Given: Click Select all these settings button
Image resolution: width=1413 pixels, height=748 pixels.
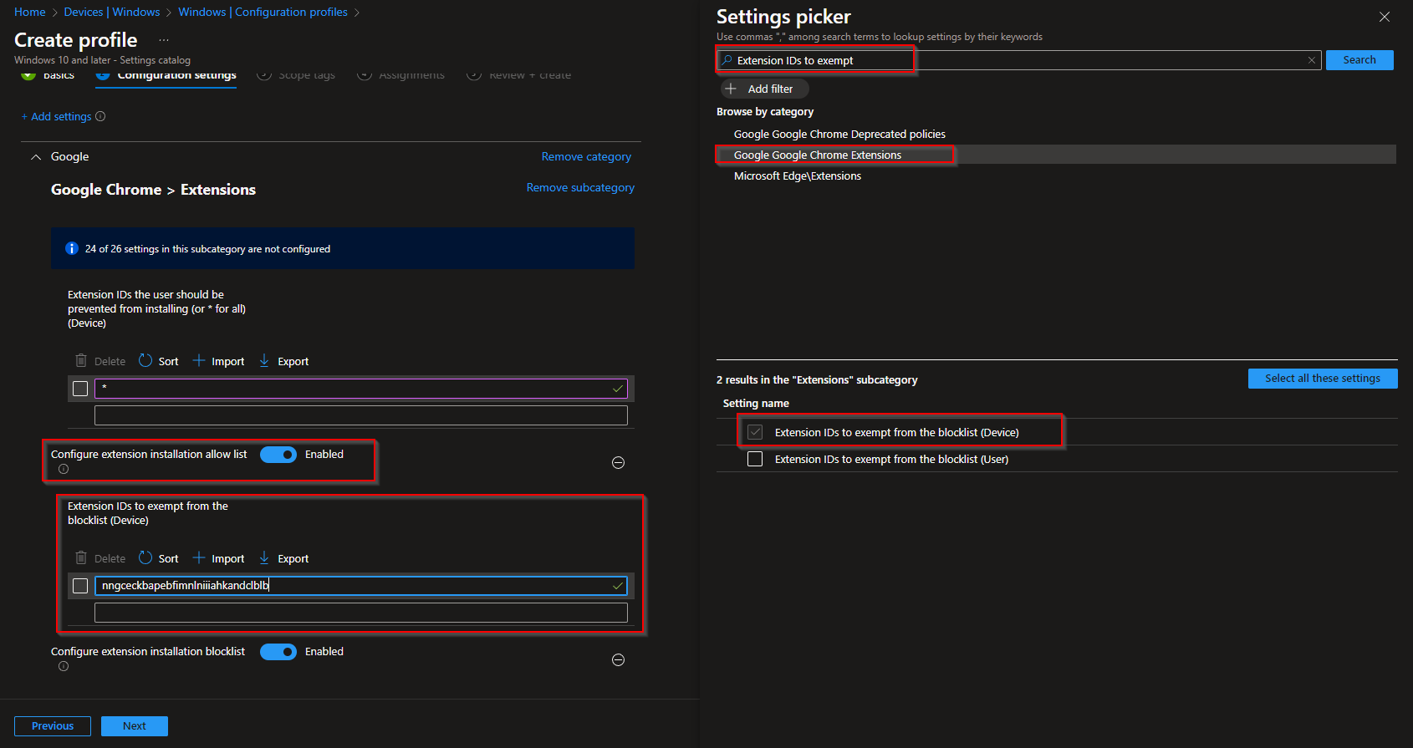Looking at the screenshot, I should (x=1323, y=379).
